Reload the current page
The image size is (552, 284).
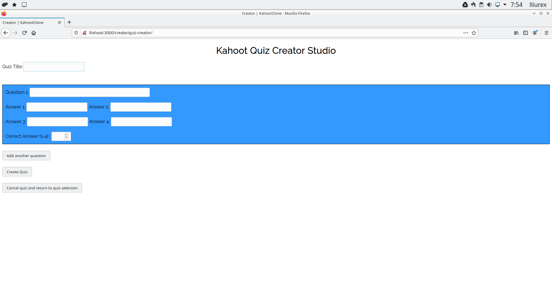click(x=24, y=33)
